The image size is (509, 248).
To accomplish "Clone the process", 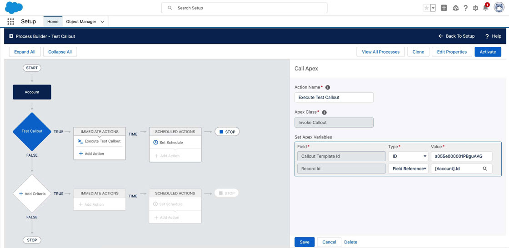I will pyautogui.click(x=418, y=52).
